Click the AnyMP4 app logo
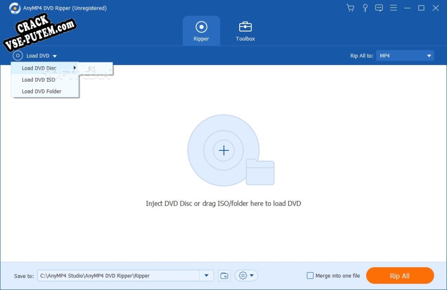The height and width of the screenshot is (290, 447). (x=15, y=8)
